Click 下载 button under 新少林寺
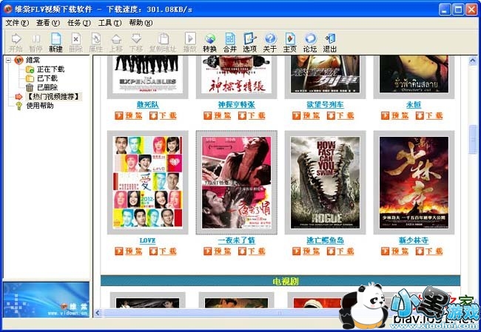The image size is (481, 332). pos(428,251)
